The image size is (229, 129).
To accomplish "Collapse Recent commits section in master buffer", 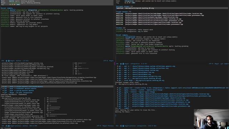I will pos(7,8).
